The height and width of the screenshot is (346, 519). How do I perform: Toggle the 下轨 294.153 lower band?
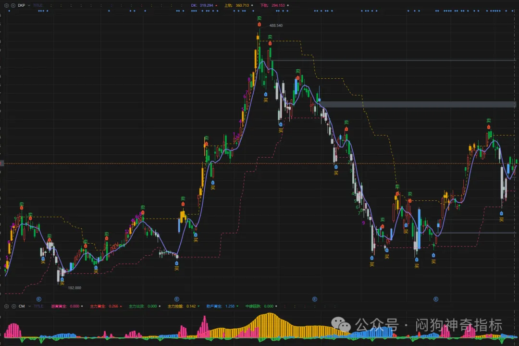pos(272,5)
